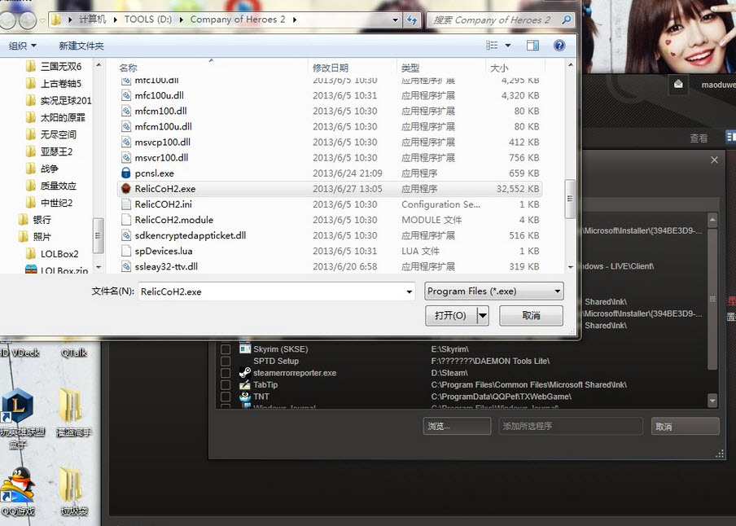Select the RelicCoH2.exe file icon
Screen dimensions: 736x526
coord(126,189)
